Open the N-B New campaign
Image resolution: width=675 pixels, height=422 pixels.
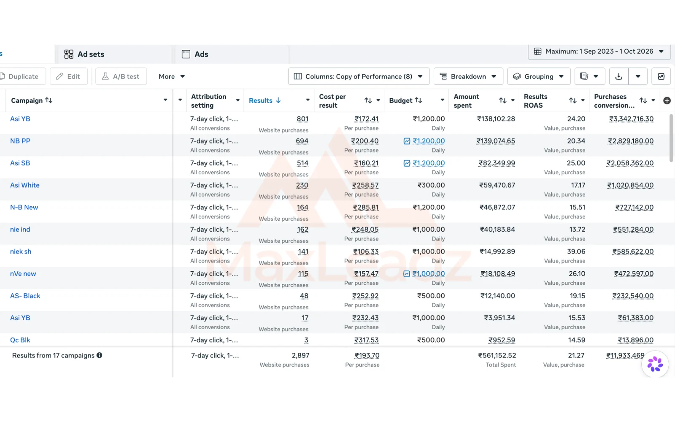click(x=24, y=207)
